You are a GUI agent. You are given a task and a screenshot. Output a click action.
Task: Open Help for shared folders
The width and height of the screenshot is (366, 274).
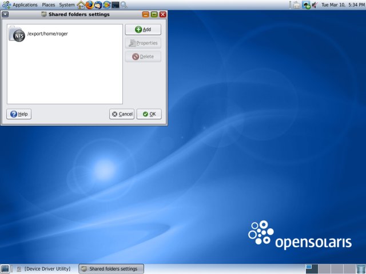click(19, 114)
